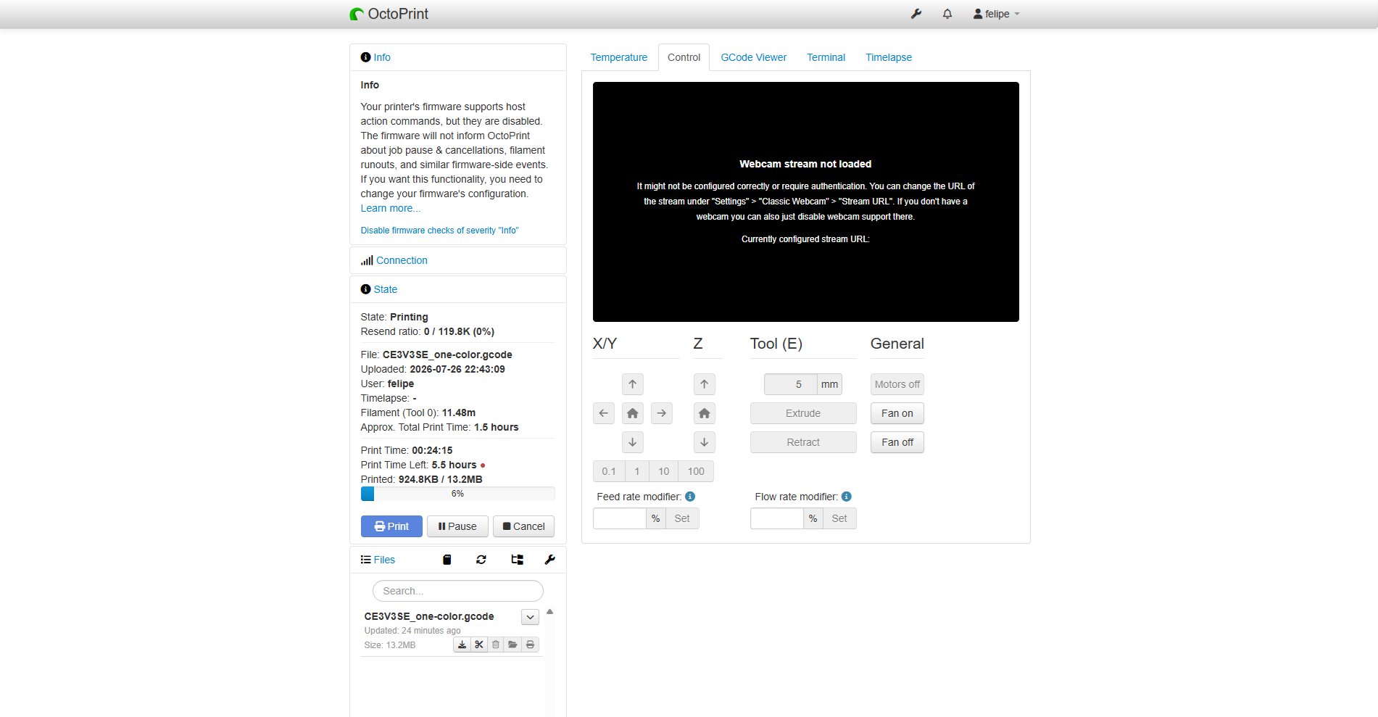Screen dimensions: 1378x717
Task: Switch to the Temperature tab
Action: 619,57
